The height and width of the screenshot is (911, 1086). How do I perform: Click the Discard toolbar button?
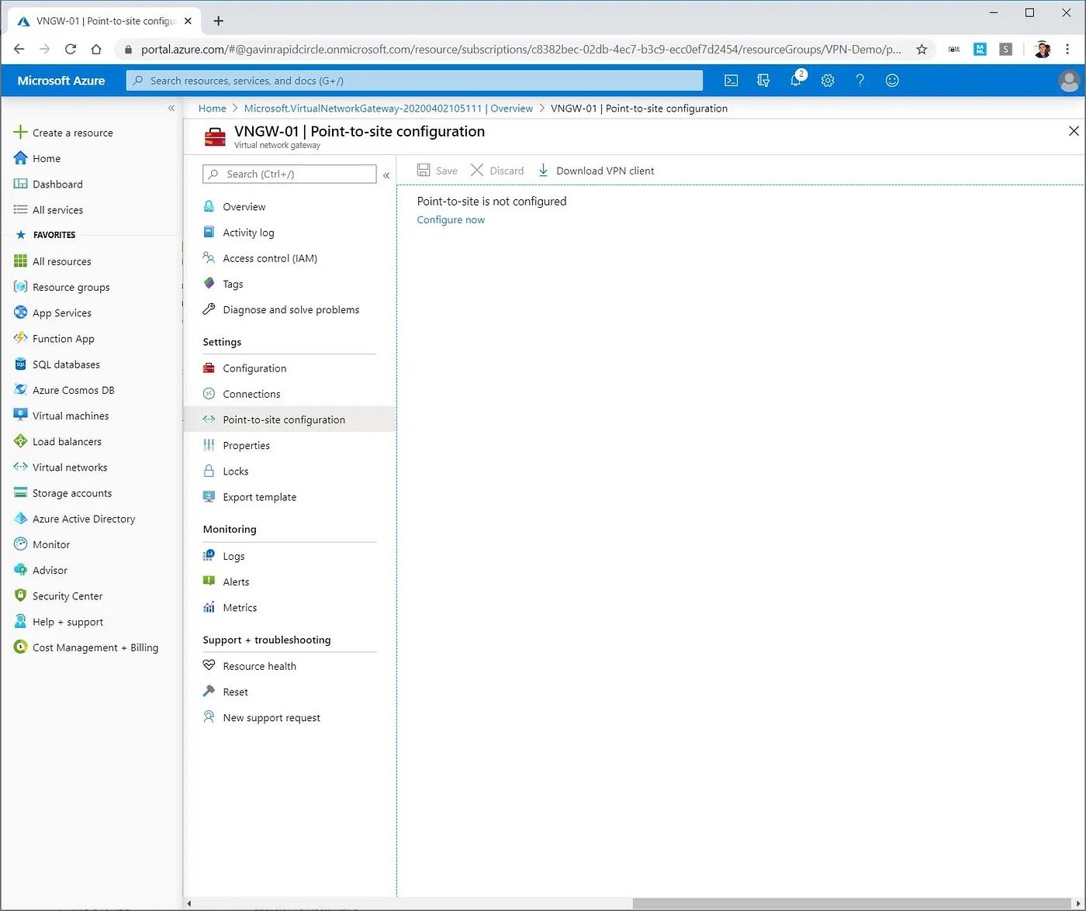pos(497,171)
